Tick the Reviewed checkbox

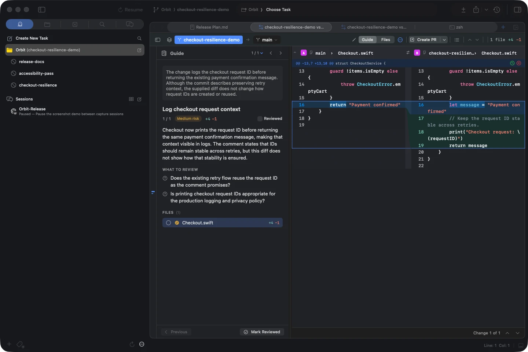pyautogui.click(x=260, y=118)
